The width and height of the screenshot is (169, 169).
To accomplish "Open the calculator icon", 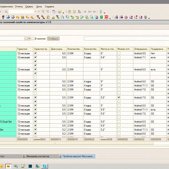I will point(69,12).
